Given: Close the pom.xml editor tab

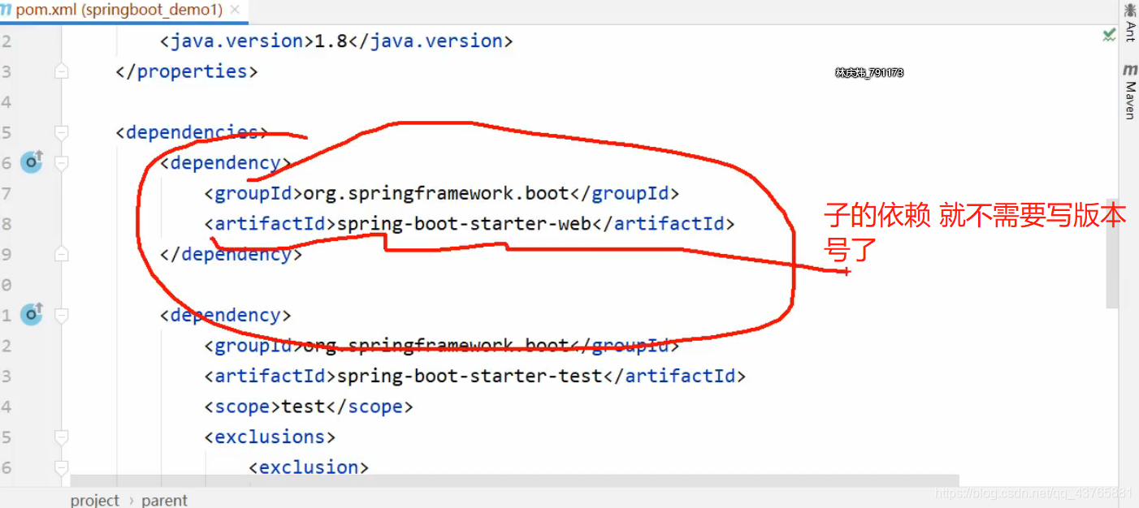Looking at the screenshot, I should coord(236,11).
